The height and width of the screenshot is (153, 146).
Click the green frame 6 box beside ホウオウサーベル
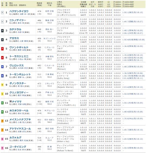(2, 112)
